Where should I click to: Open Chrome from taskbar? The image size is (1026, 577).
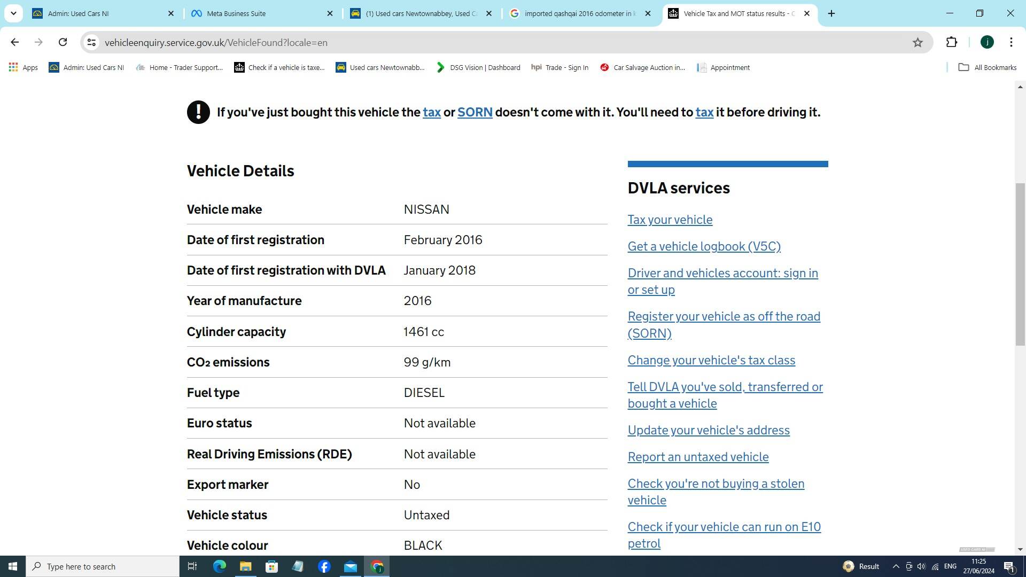point(377,566)
